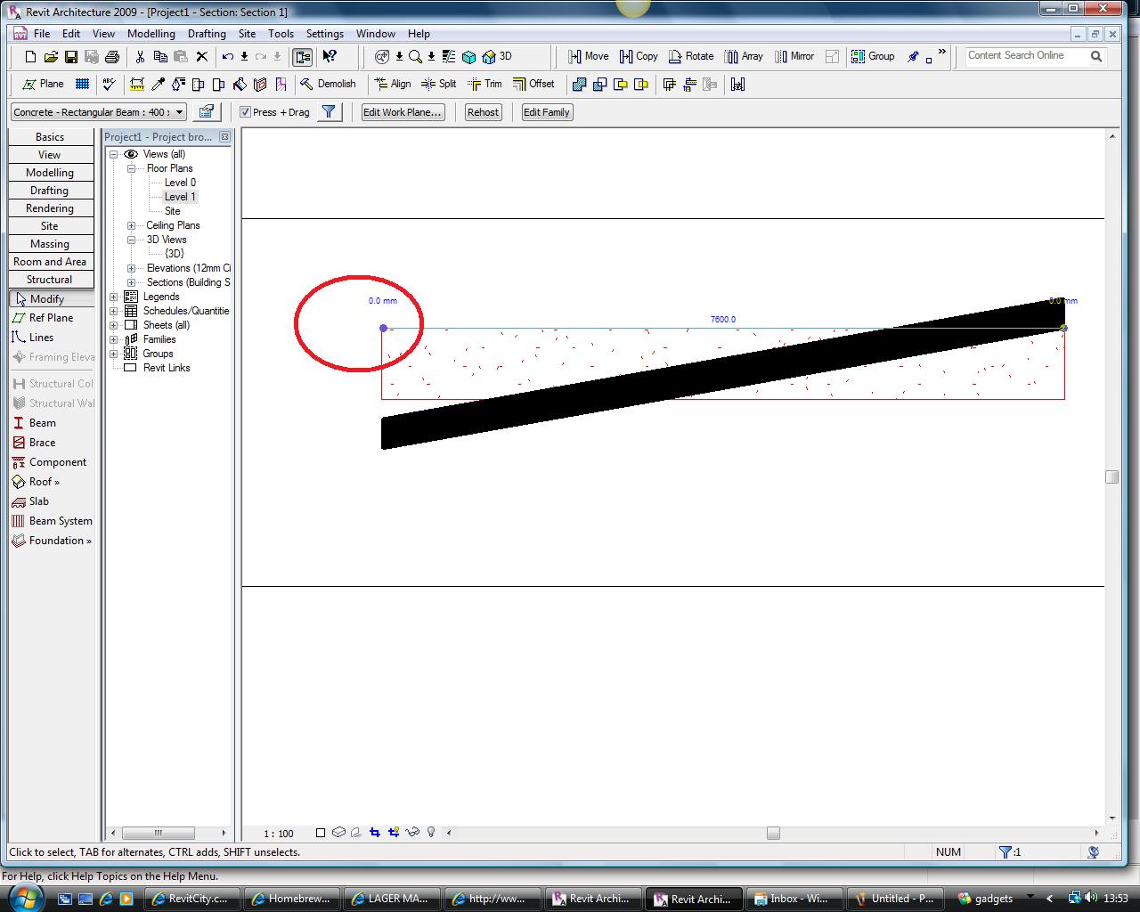Select the Paint bucket tool
Viewport: 1140px width, 912px height.
(x=240, y=84)
